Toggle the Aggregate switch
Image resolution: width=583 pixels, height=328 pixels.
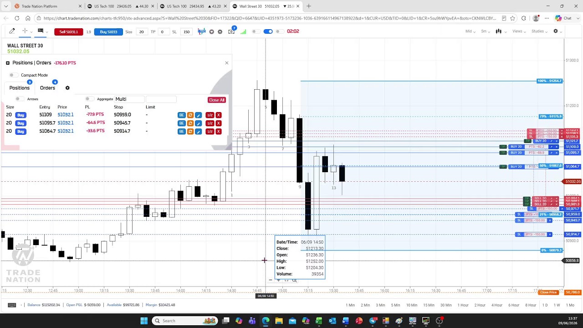click(x=89, y=99)
